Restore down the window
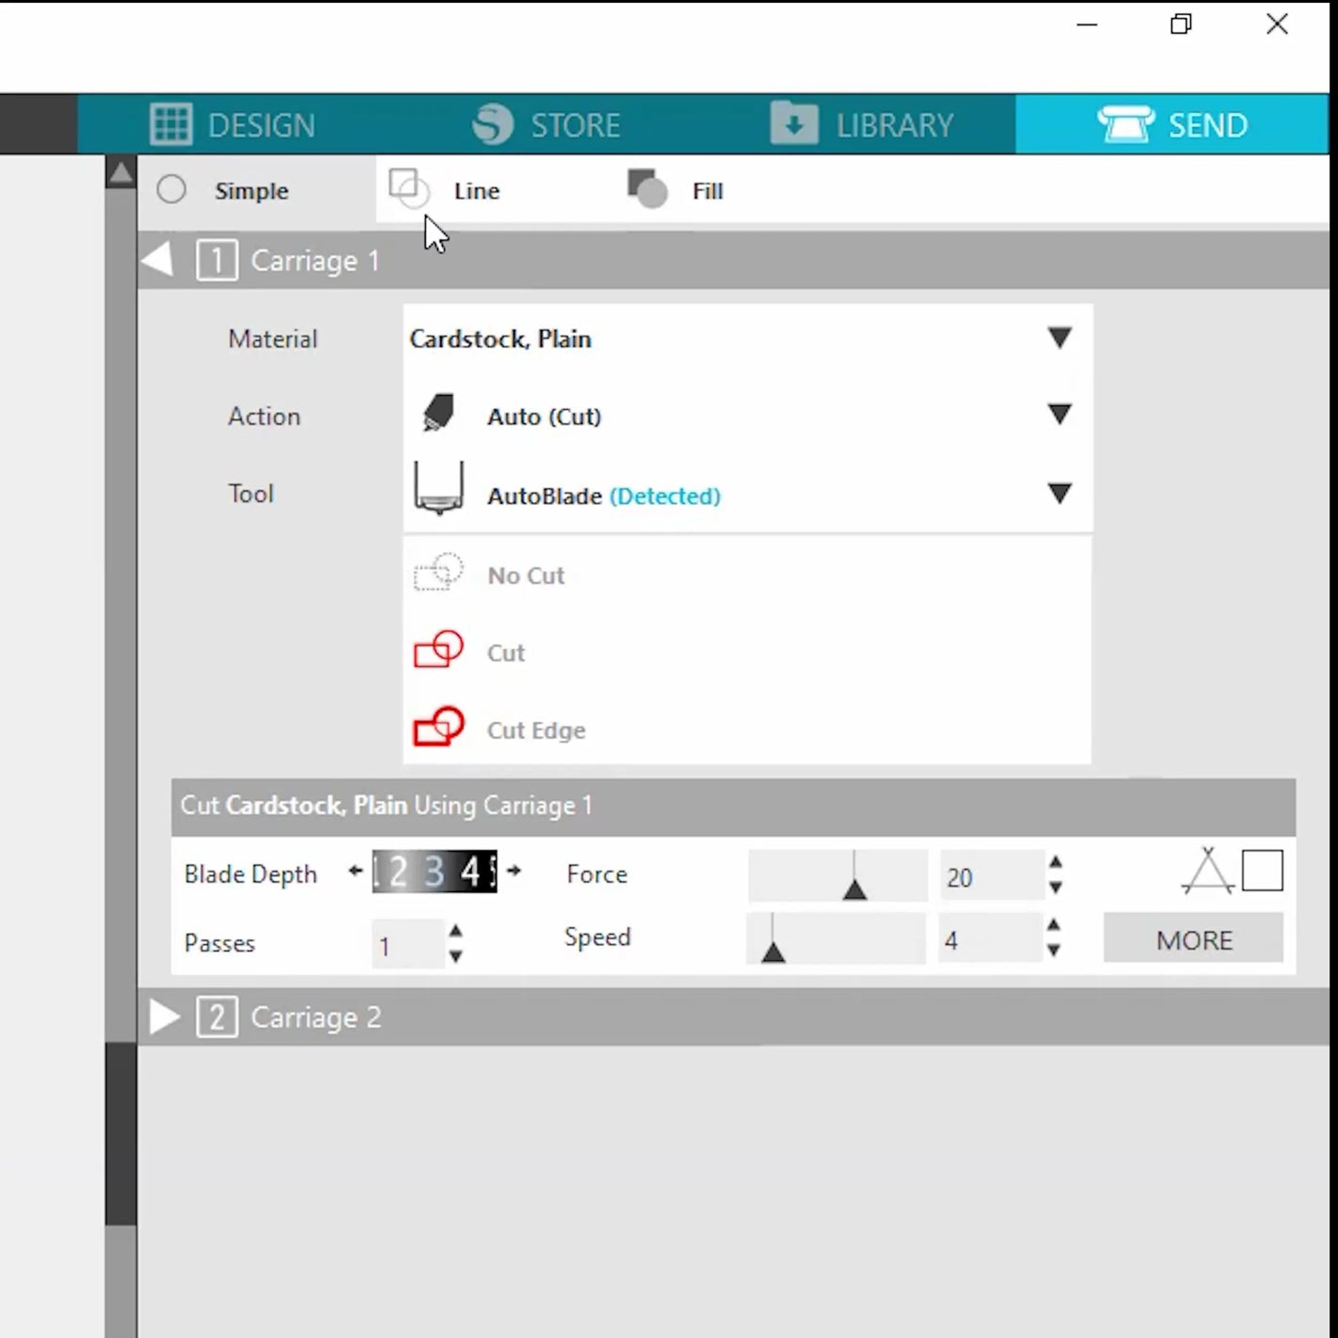1338x1338 pixels. tap(1181, 24)
